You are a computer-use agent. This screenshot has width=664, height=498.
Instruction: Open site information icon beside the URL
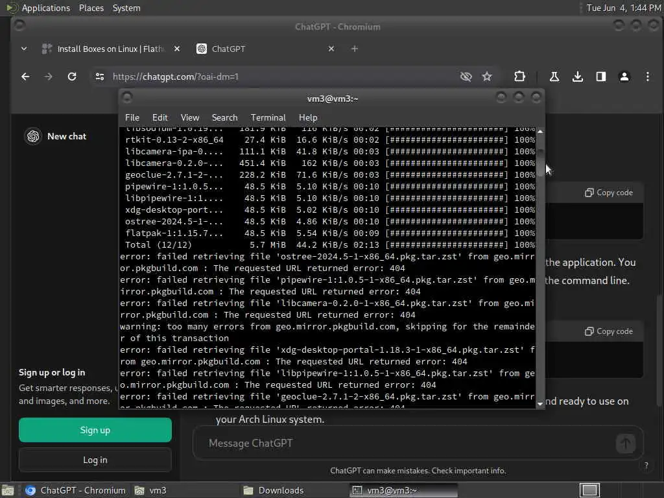pos(100,77)
